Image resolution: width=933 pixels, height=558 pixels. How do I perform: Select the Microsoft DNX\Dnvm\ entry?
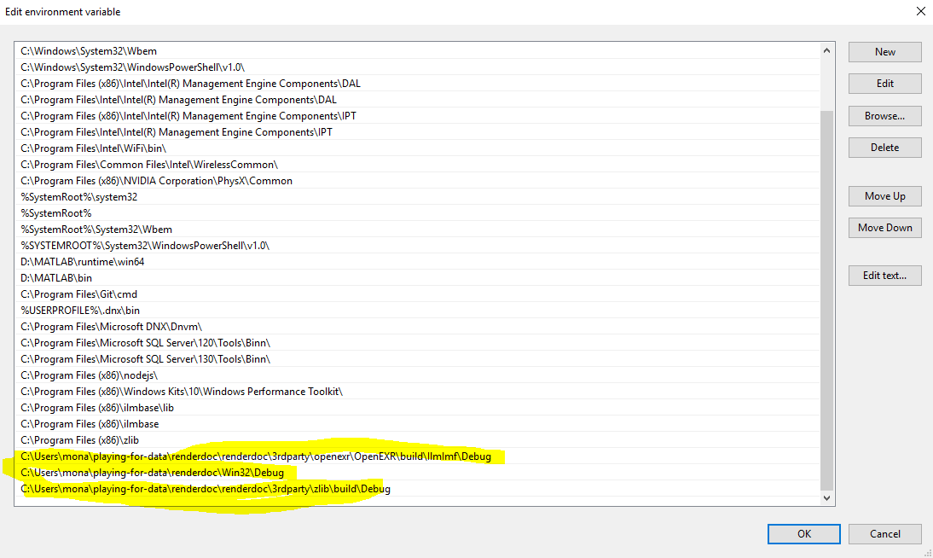[x=417, y=326]
